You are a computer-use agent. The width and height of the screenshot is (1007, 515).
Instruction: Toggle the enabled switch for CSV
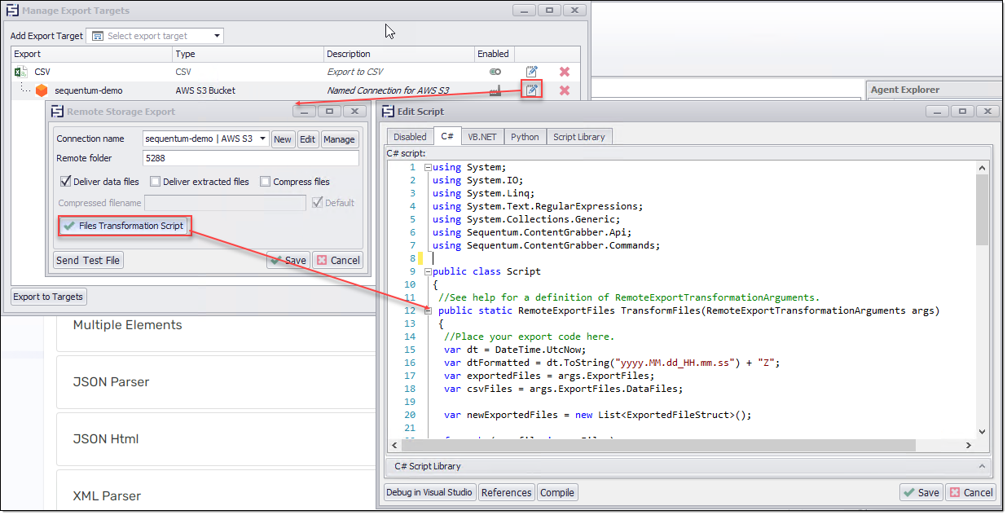[495, 72]
